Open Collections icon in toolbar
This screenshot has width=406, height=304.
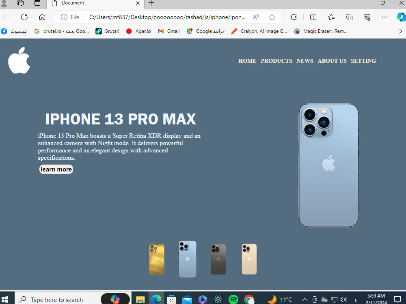[x=349, y=17]
